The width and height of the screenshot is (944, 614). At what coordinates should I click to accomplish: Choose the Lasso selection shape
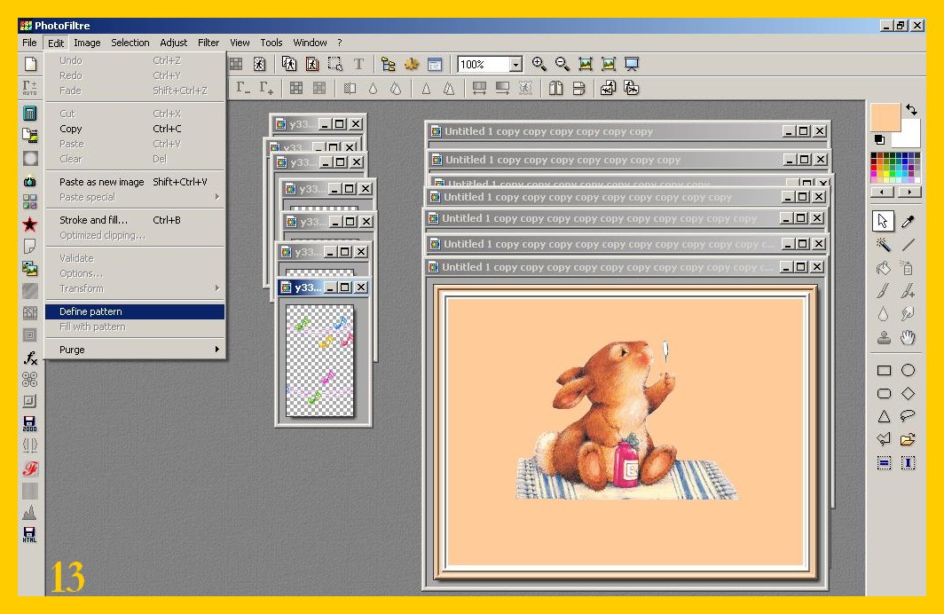click(x=909, y=416)
